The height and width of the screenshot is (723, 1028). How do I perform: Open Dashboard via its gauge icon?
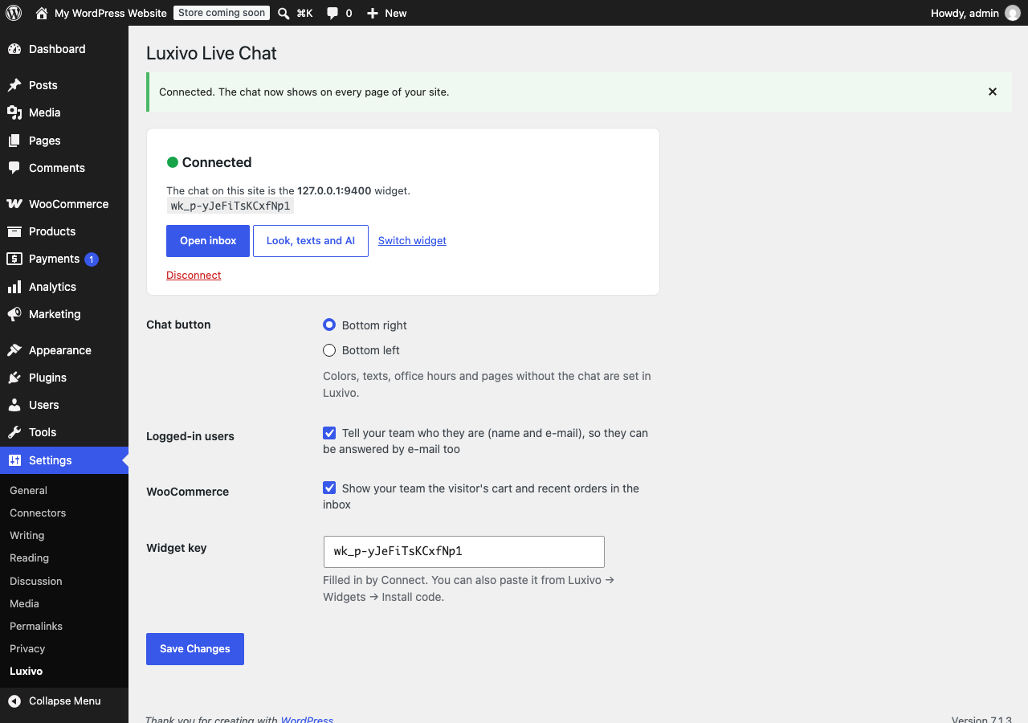(14, 49)
